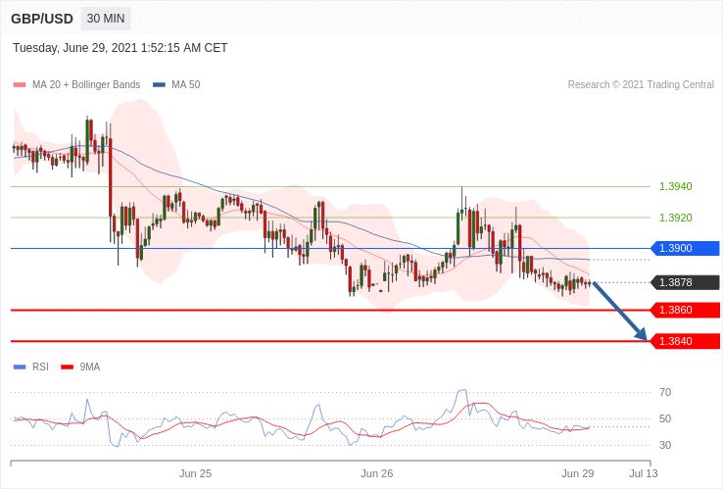The width and height of the screenshot is (723, 490).
Task: Click the blue 1.3900 pivot price tag
Action: tap(685, 248)
